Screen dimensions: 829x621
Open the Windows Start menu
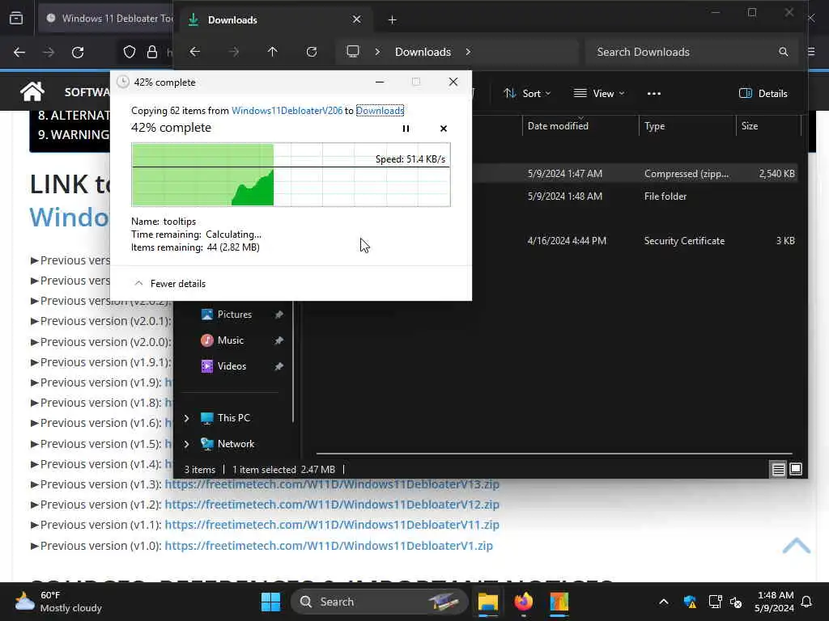[270, 602]
